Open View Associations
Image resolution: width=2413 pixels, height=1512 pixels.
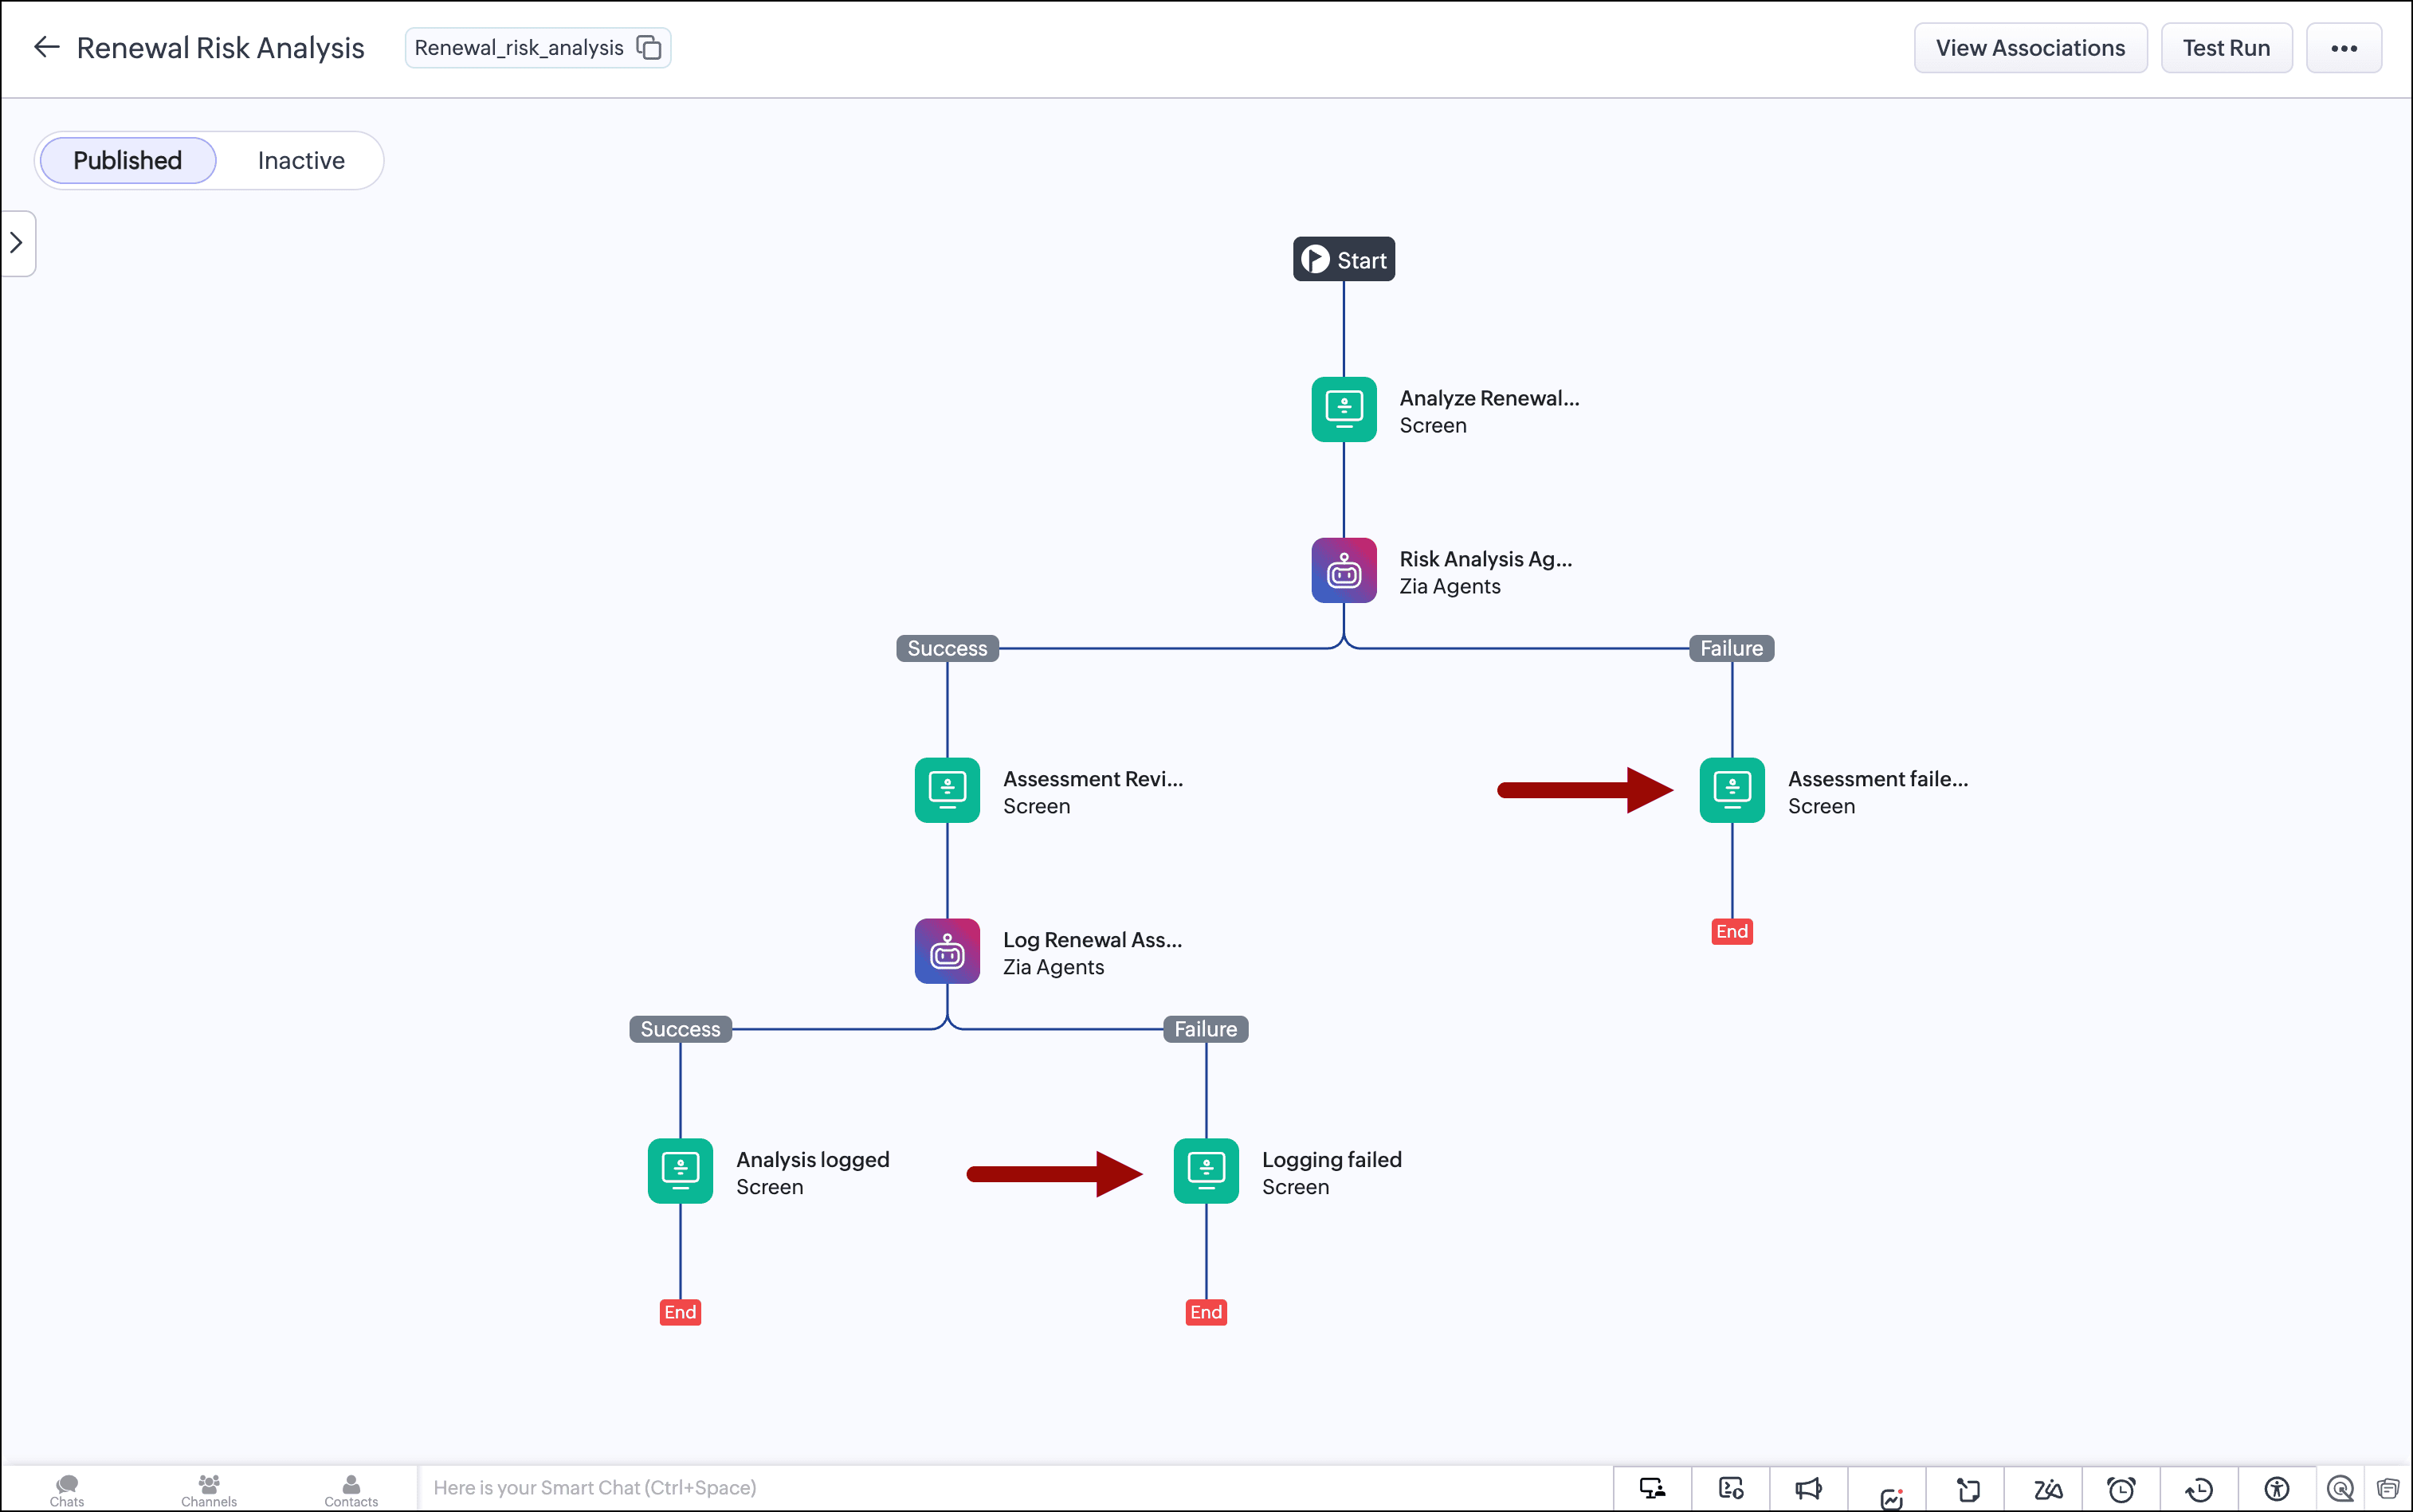pyautogui.click(x=2030, y=48)
